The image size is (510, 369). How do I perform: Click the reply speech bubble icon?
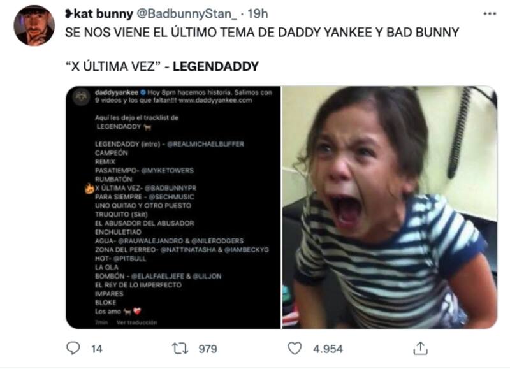[73, 348]
